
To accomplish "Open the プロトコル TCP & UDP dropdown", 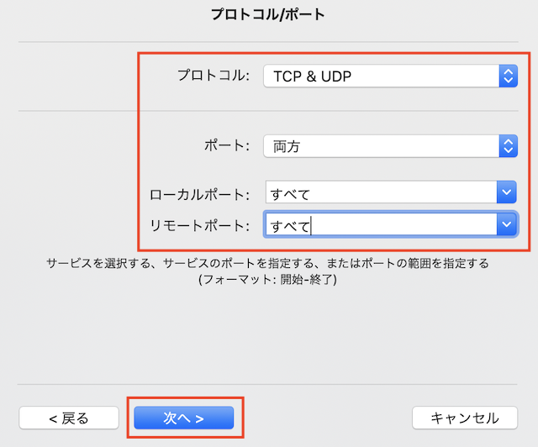I will [x=390, y=76].
